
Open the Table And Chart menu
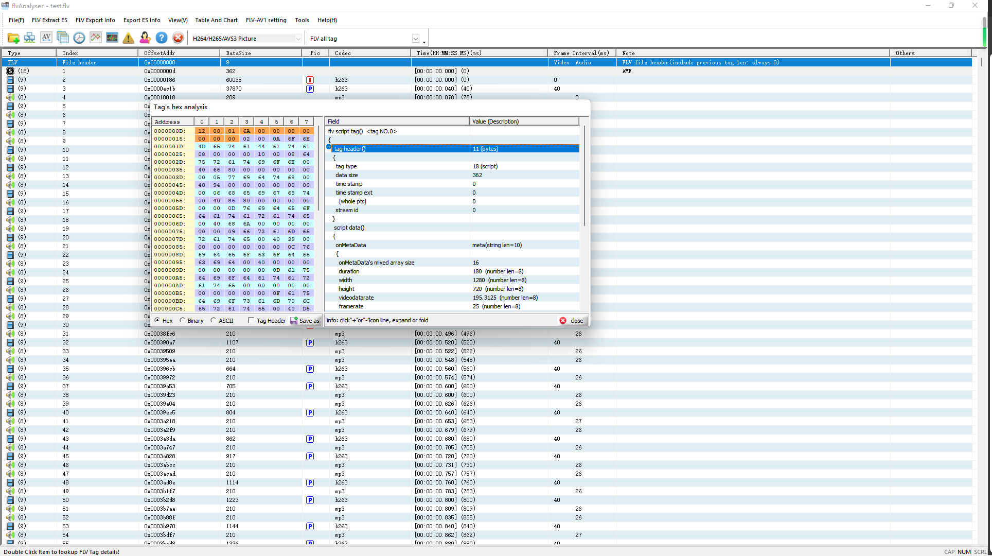click(x=216, y=20)
